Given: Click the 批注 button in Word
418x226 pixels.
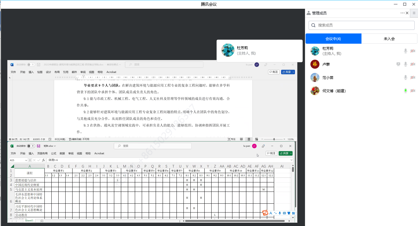Looking at the screenshot, I should tap(274, 72).
